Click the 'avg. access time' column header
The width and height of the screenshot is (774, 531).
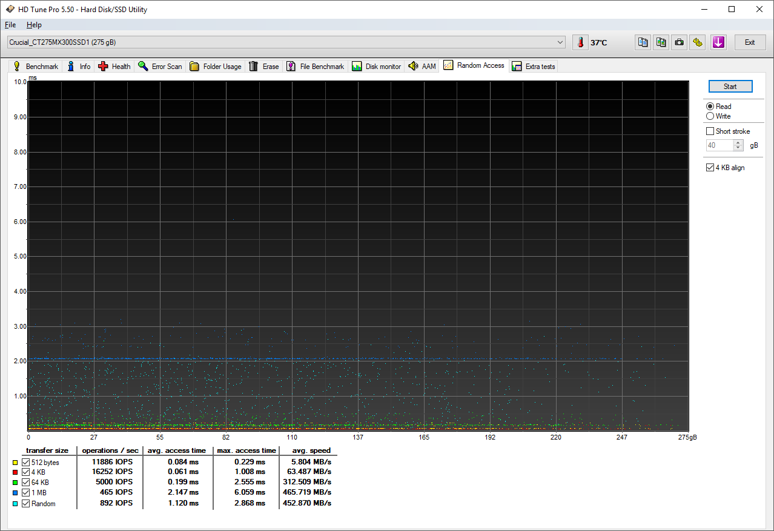[177, 450]
